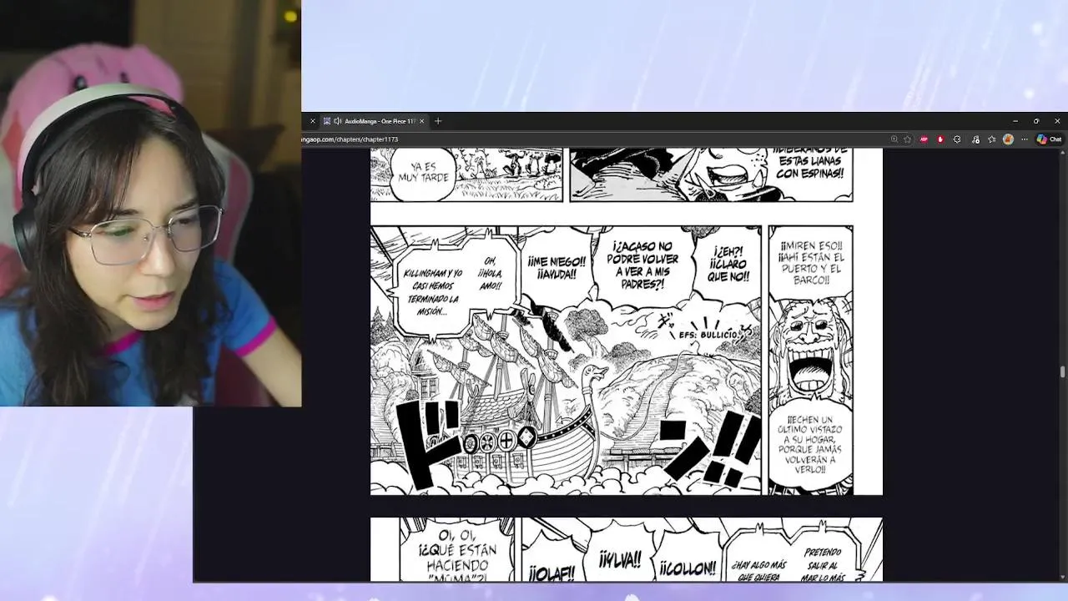Click speech bubble "¿EH? ¡¡CLARO QUE NO!!"
Viewport: 1068px width, 601px height.
click(x=728, y=263)
